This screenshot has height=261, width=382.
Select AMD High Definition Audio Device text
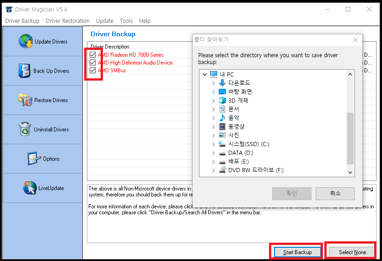coord(135,63)
